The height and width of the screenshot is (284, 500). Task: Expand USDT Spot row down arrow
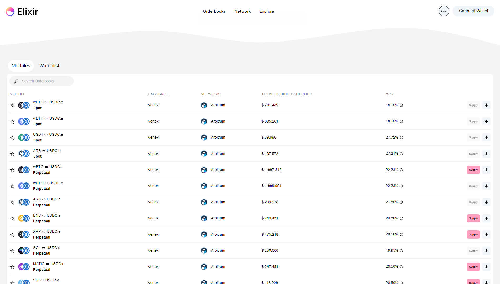(486, 138)
